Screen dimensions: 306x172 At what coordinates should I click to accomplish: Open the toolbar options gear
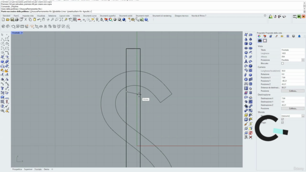tap(265, 16)
